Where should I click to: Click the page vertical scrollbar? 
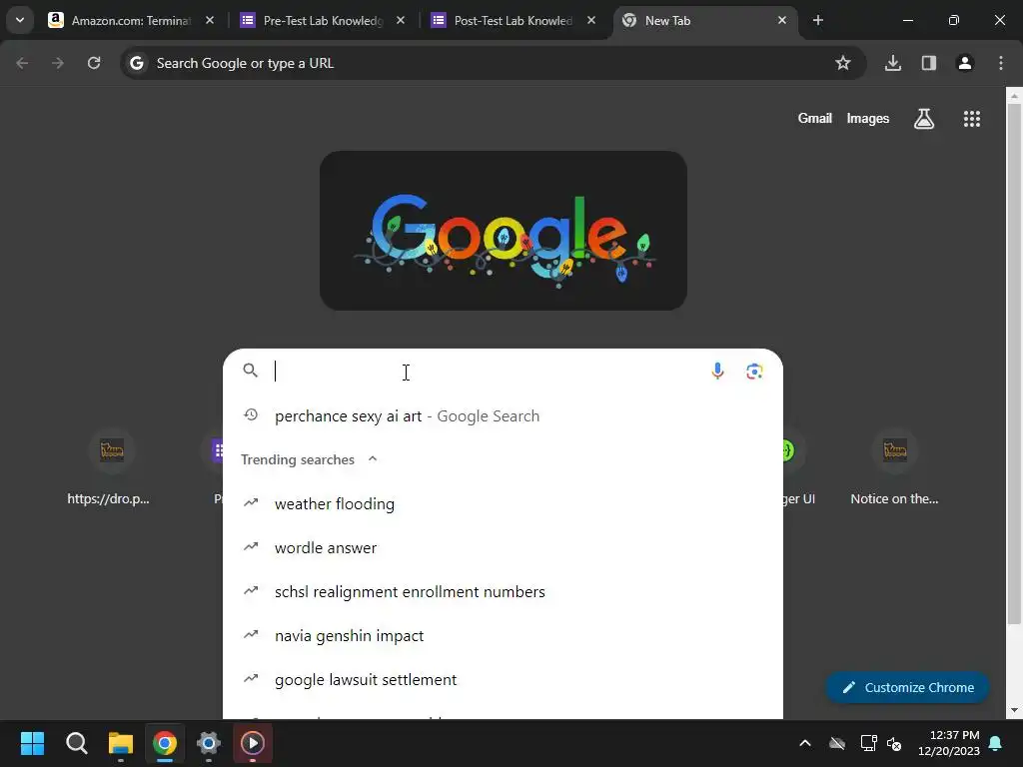tap(1014, 364)
